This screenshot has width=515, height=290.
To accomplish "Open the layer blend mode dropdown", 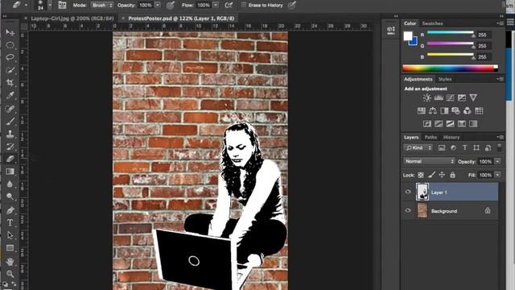I will point(429,161).
